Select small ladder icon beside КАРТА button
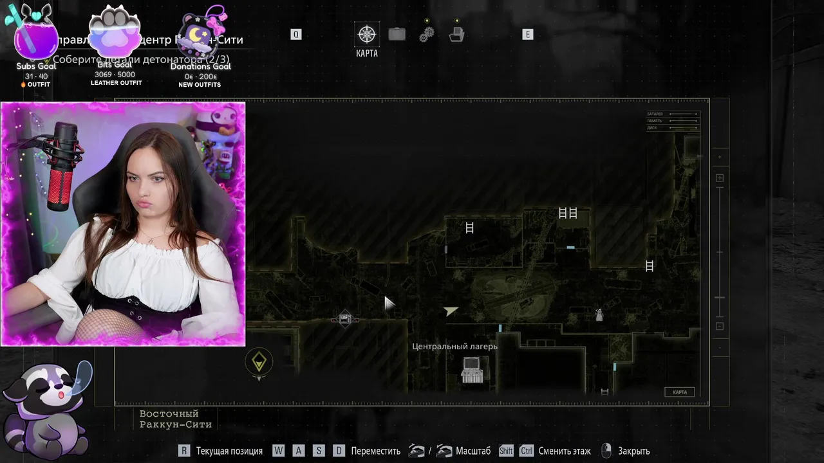 point(604,392)
